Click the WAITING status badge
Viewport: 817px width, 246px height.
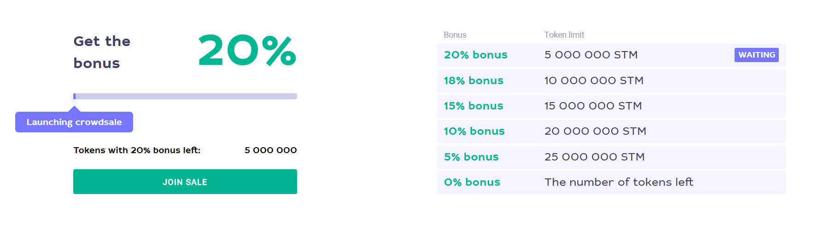pyautogui.click(x=756, y=55)
